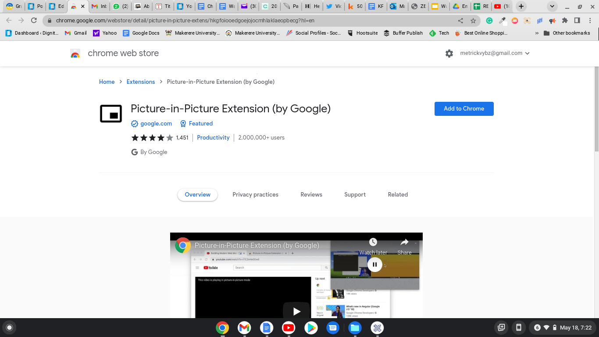599x337 pixels.
Task: Open the Productivity category link
Action: pos(213,138)
